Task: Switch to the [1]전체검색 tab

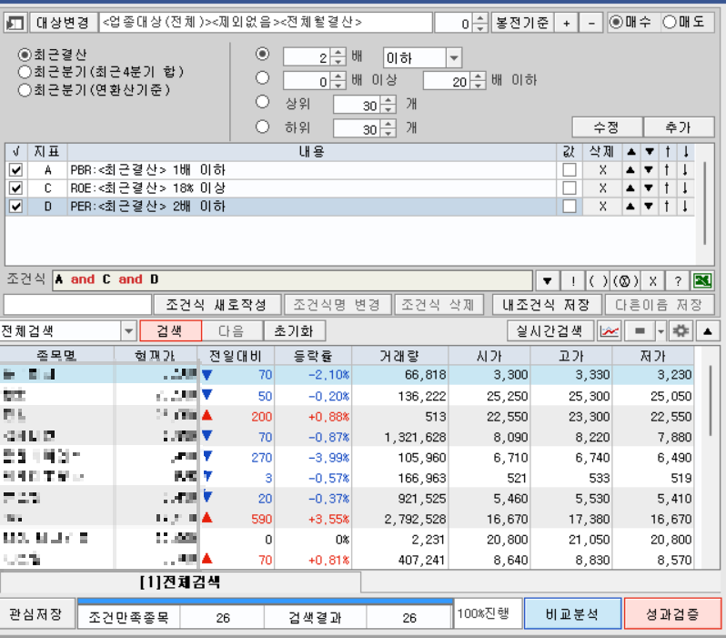Action: (x=180, y=582)
